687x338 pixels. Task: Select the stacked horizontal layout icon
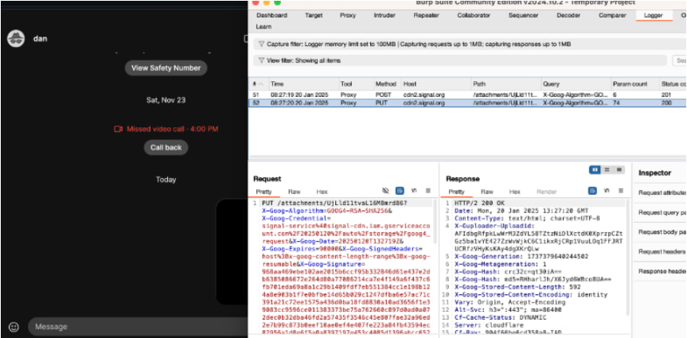click(x=607, y=170)
